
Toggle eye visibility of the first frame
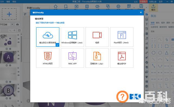click(x=18, y=42)
